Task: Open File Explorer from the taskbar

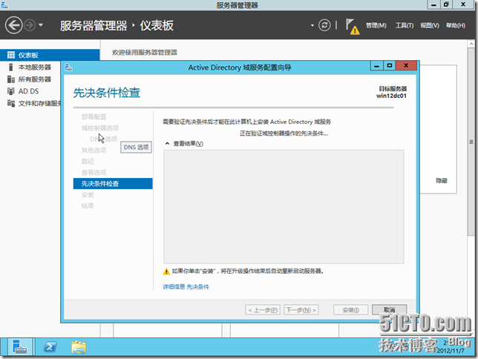Action: 79,347
